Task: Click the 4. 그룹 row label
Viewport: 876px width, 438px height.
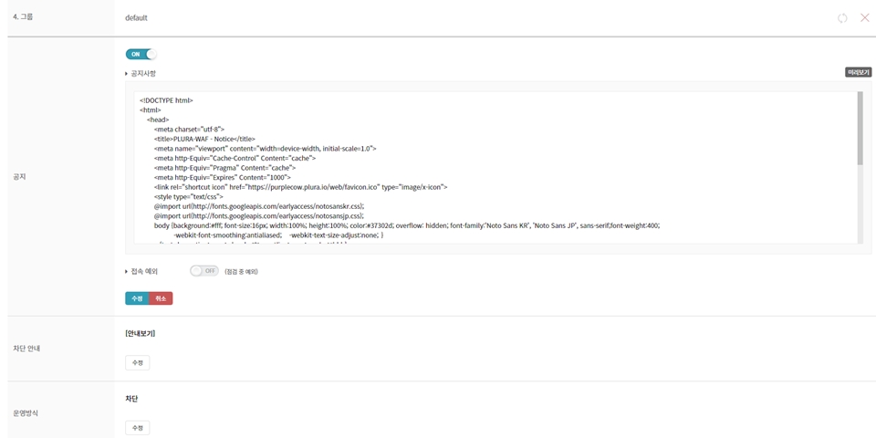Action: coord(23,17)
